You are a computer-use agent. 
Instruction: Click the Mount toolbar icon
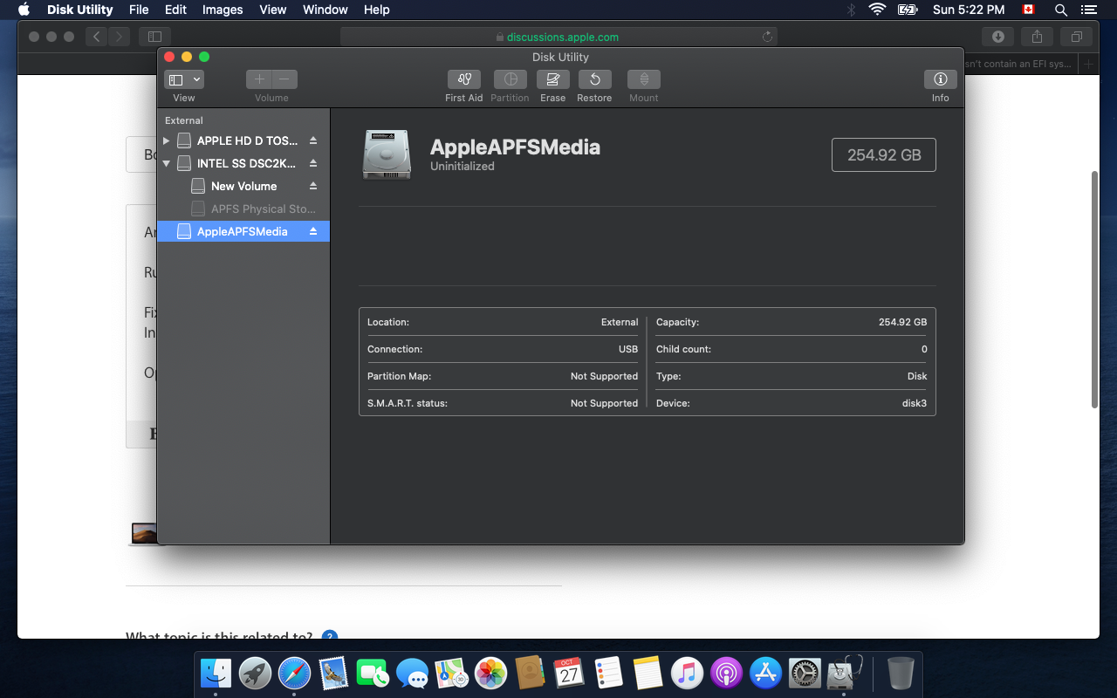[x=644, y=79]
